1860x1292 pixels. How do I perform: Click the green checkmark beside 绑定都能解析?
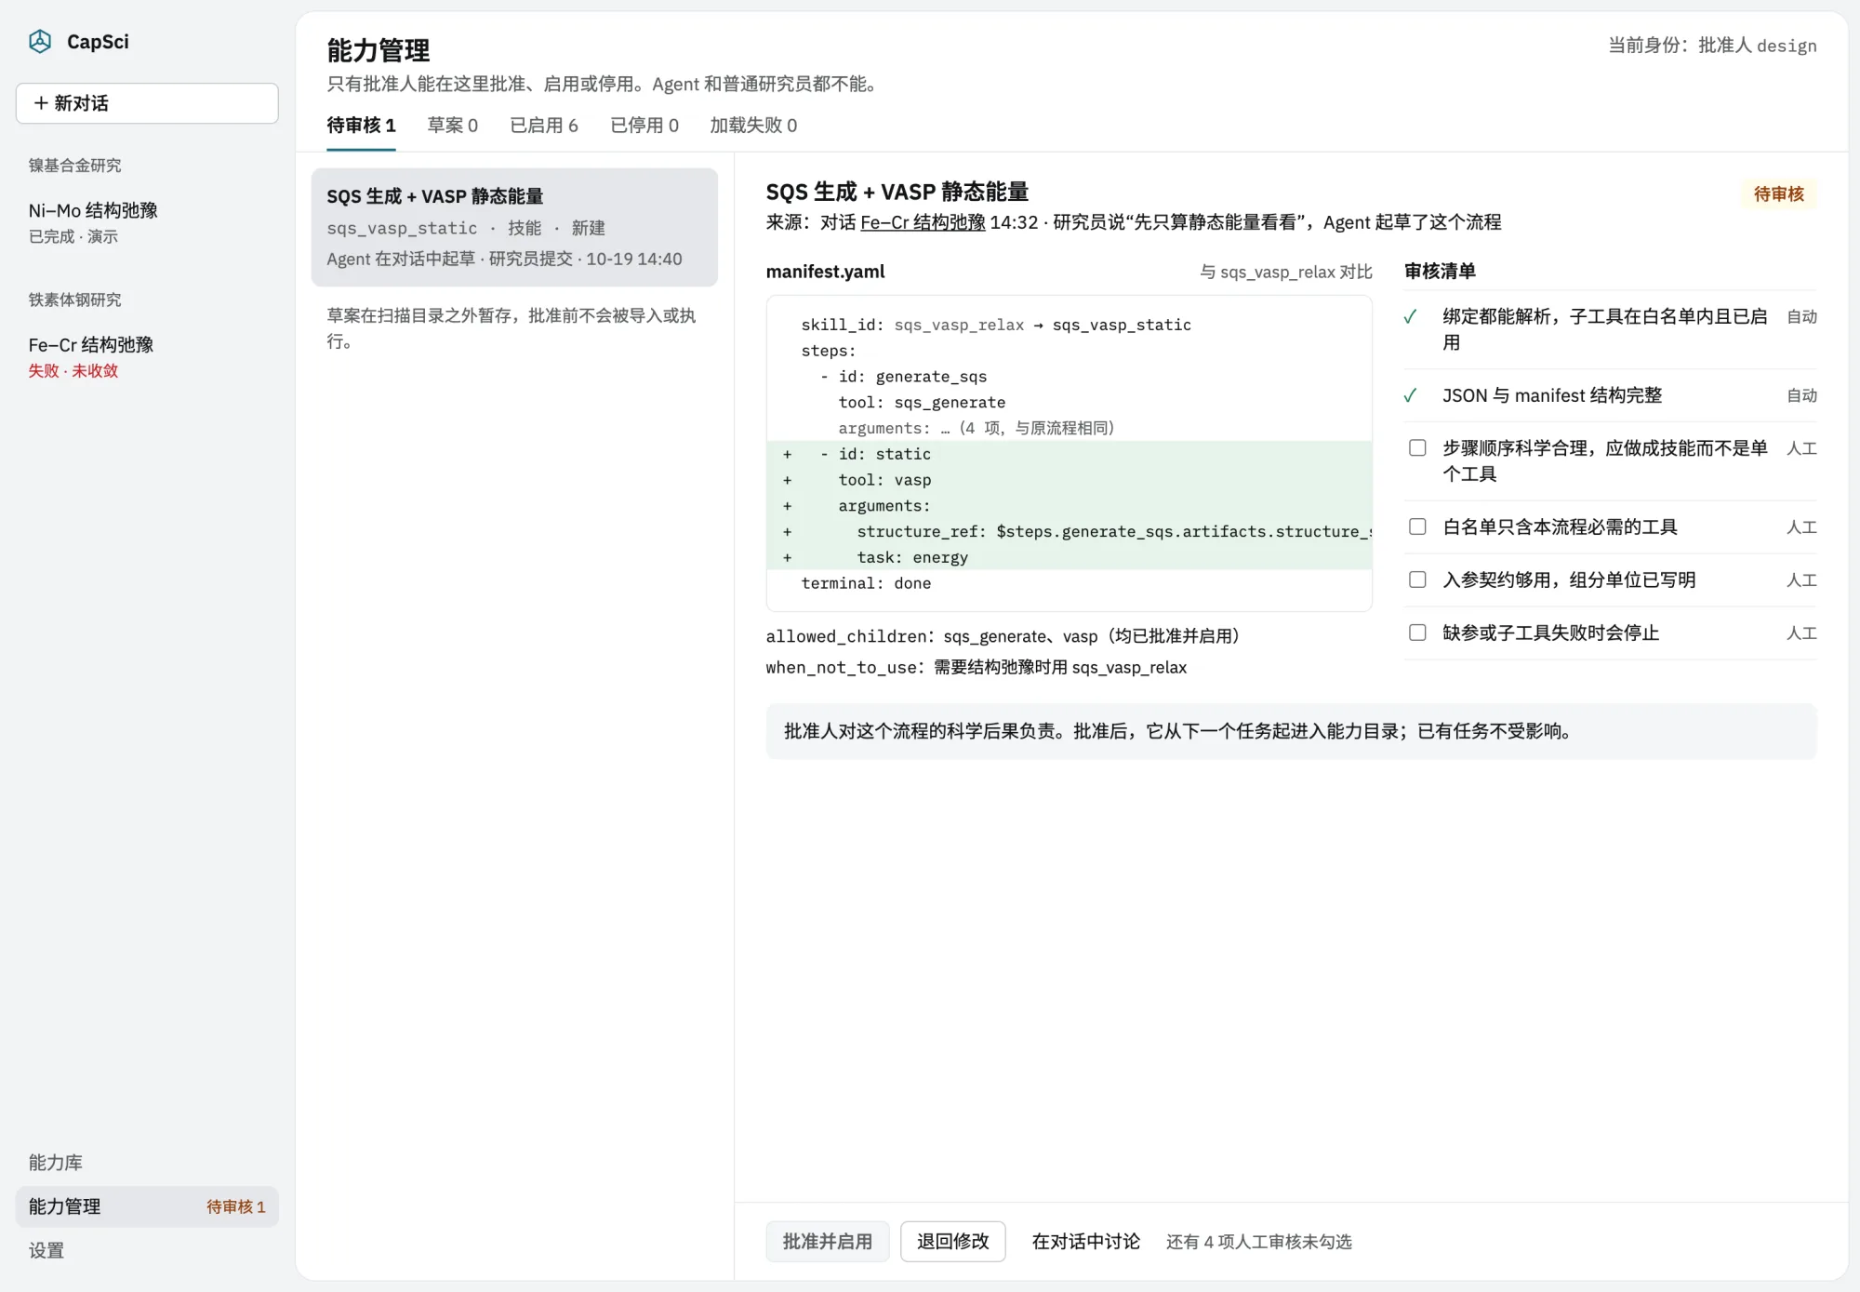pyautogui.click(x=1411, y=317)
